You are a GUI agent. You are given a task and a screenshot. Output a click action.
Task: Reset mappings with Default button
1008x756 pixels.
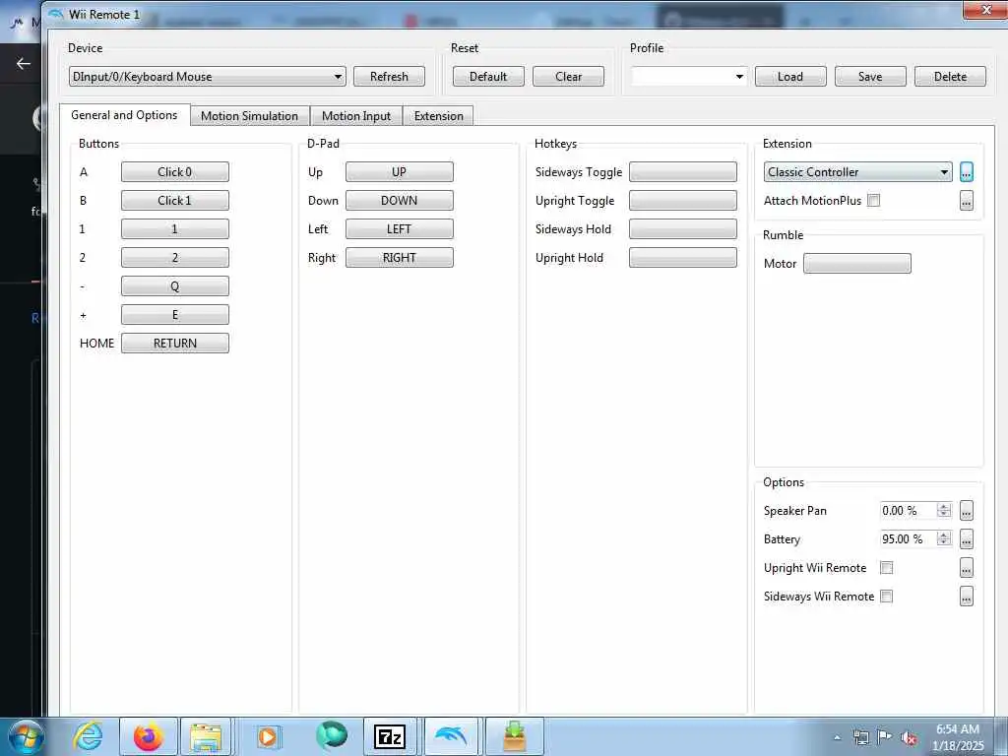pos(488,77)
